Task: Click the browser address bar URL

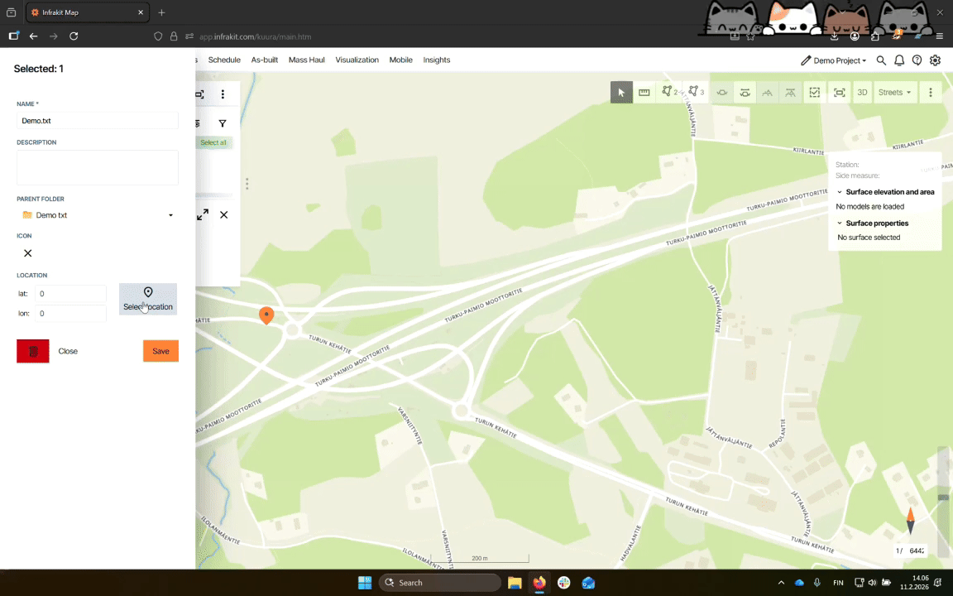Action: 256,36
